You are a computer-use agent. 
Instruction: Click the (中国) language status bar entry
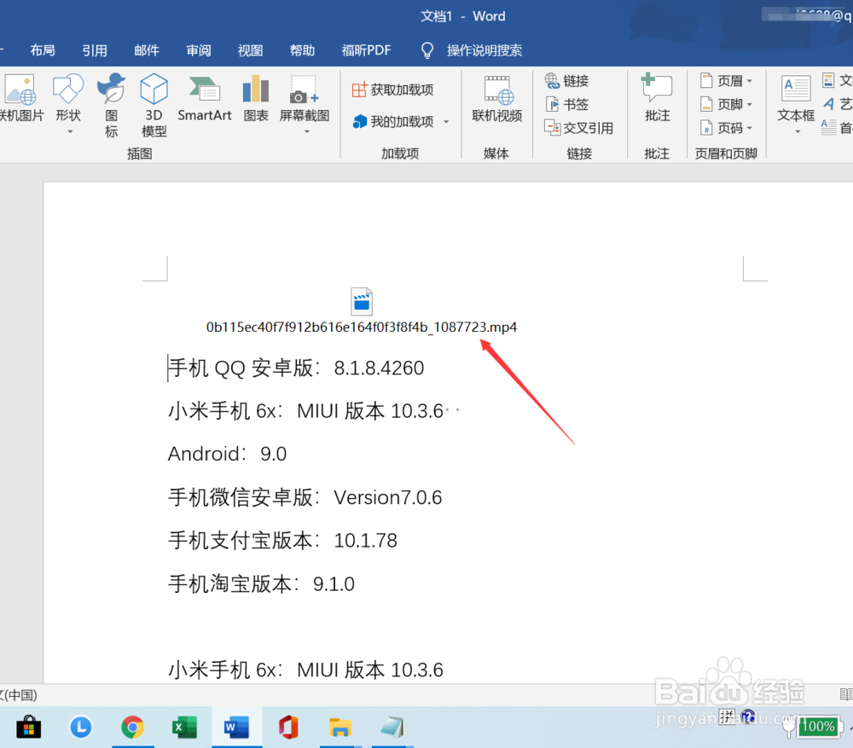coord(19,695)
